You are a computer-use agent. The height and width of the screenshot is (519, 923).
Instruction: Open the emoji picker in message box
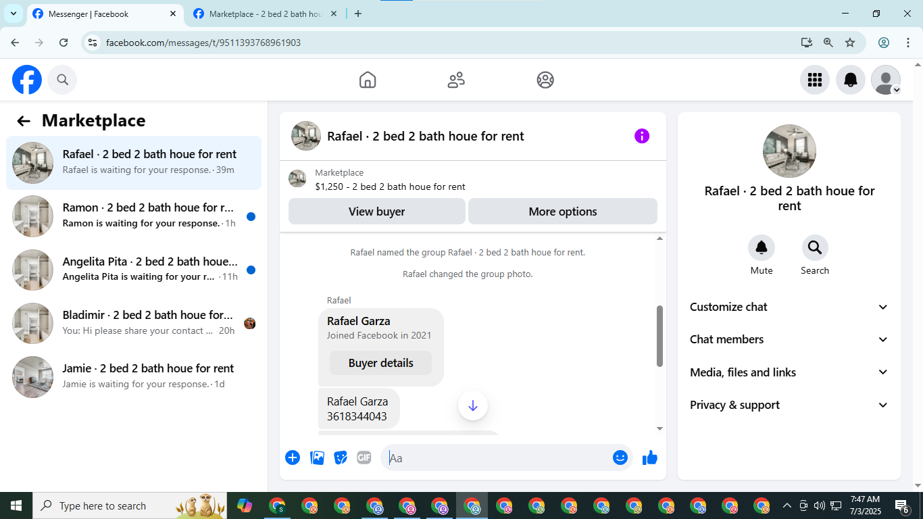click(x=620, y=458)
